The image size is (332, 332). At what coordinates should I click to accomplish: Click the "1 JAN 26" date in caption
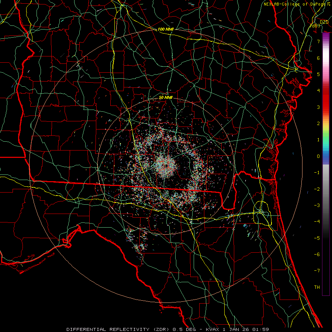coord(236,329)
